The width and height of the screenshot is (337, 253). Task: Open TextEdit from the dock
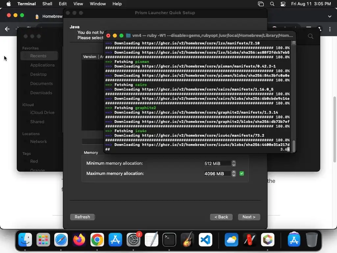(x=151, y=239)
